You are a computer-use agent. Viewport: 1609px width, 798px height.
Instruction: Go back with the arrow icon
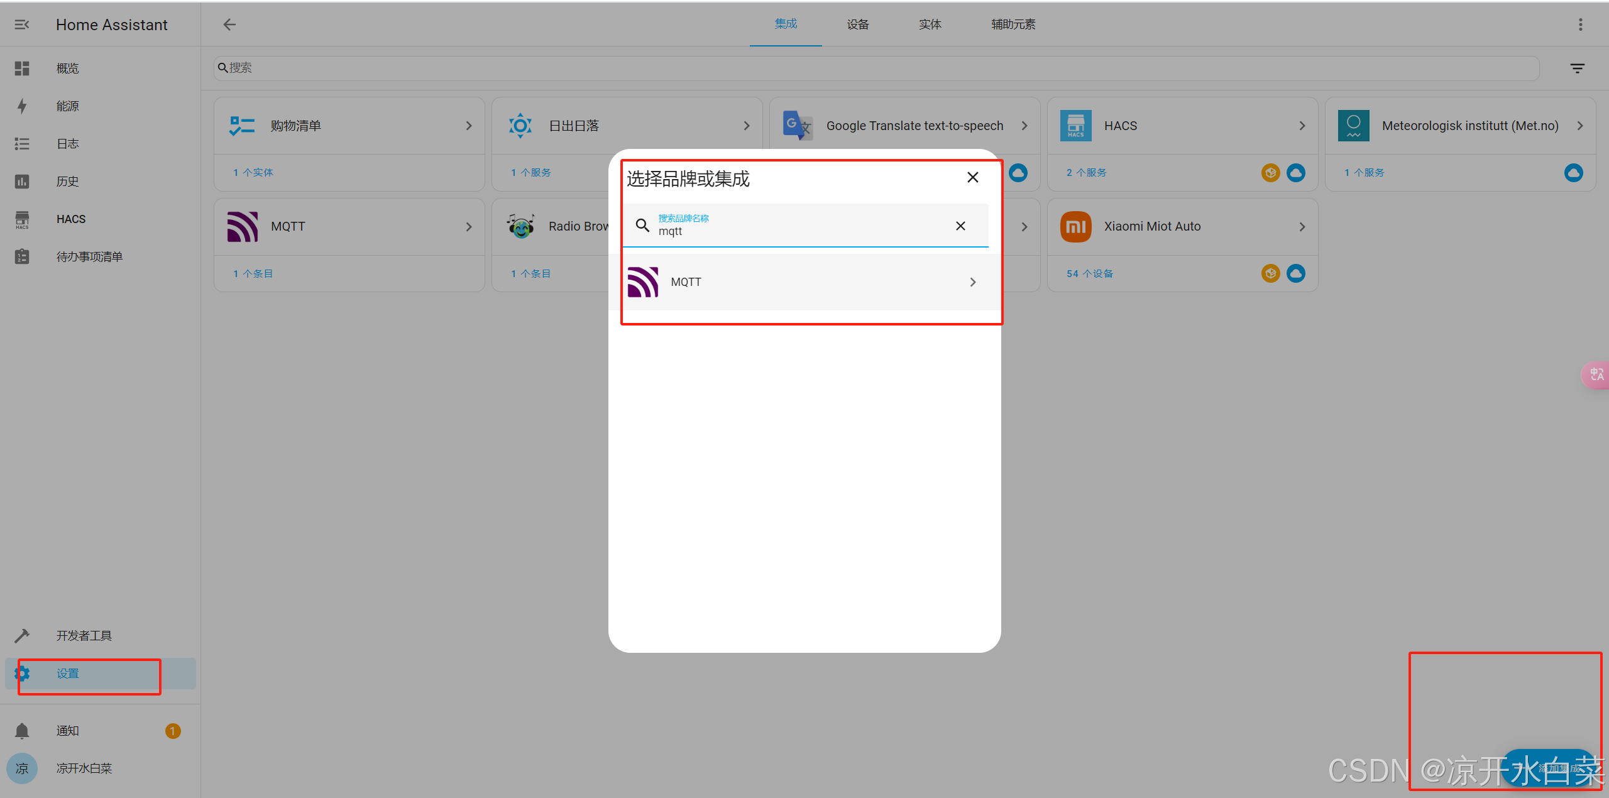(x=229, y=25)
